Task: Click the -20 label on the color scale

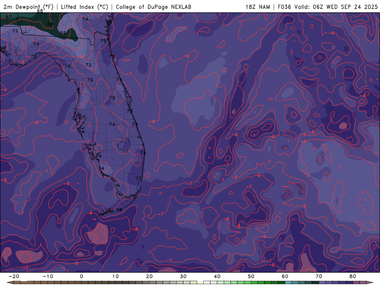Action: [x=14, y=276]
